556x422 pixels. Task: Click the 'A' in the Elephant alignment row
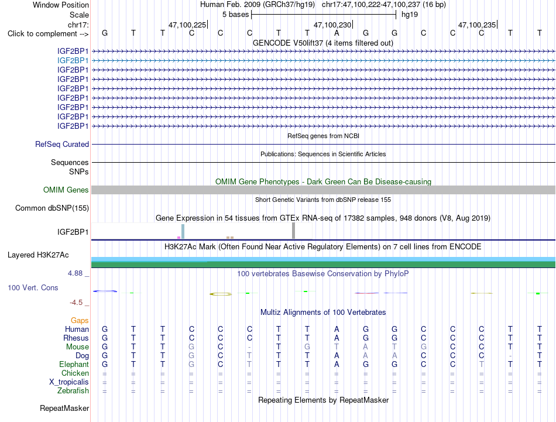(337, 364)
